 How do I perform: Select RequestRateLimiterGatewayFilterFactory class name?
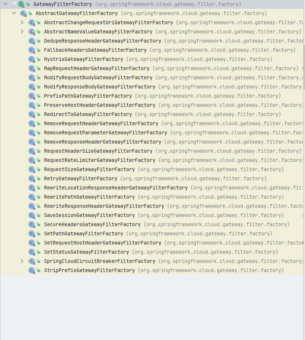(100, 160)
